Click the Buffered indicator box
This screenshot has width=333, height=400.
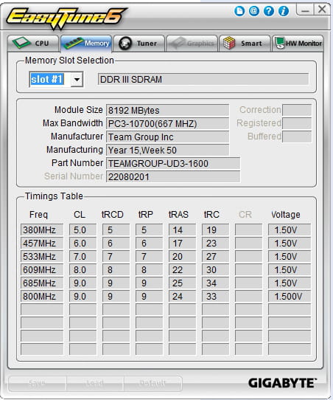(297, 137)
